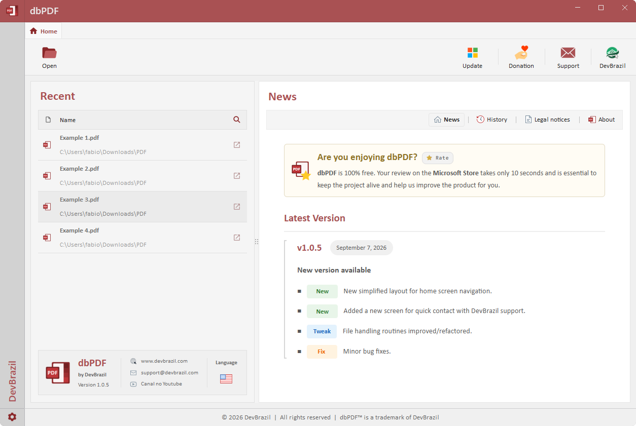Click the support@devbrazil.com email link
This screenshot has height=426, width=636.
pos(169,372)
